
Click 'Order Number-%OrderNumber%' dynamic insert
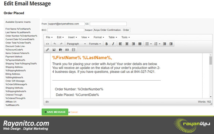coord(21,36)
